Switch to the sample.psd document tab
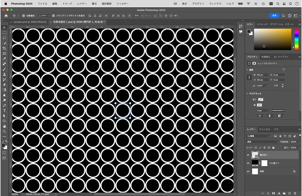This screenshot has width=302, height=196. 30,22
